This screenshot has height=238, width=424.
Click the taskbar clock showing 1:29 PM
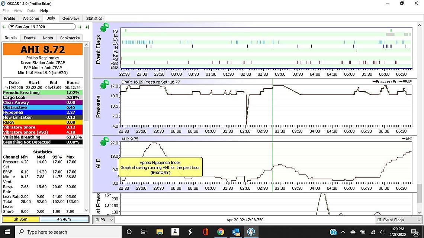point(398,232)
